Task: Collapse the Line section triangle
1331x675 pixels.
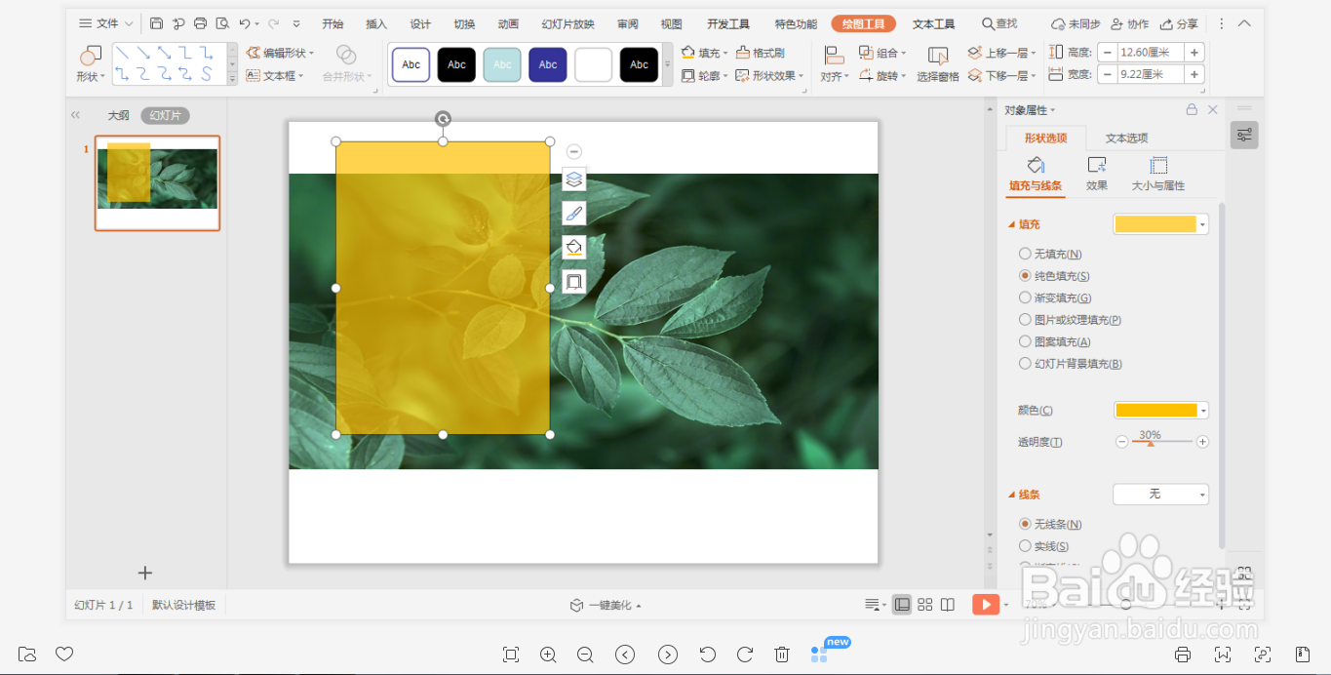Action: pyautogui.click(x=1011, y=495)
